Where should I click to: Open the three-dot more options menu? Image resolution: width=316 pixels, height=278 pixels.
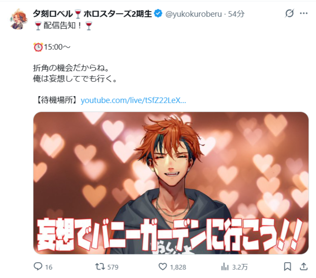pos(304,13)
